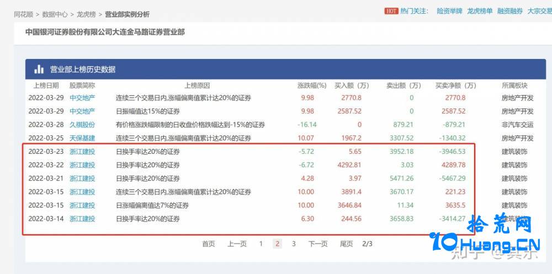This screenshot has height=274, width=552.
Task: Click the red HOT badge icon
Action: tap(391, 11)
